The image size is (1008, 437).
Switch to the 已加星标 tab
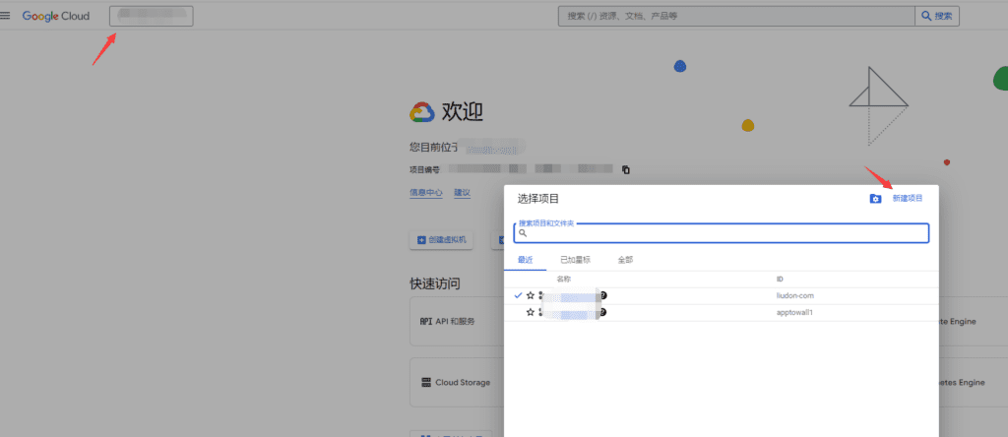pyautogui.click(x=575, y=260)
